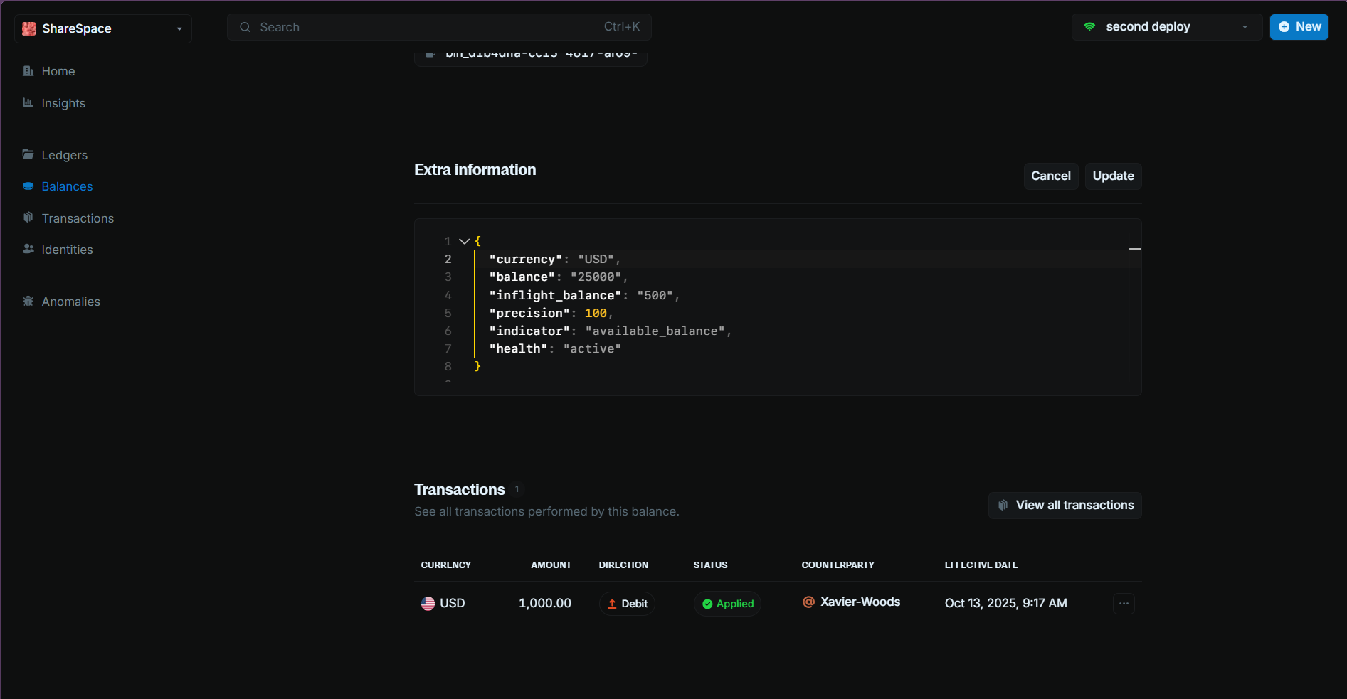Click the search magnifier icon
Screen dimensions: 1347x699
[245, 26]
